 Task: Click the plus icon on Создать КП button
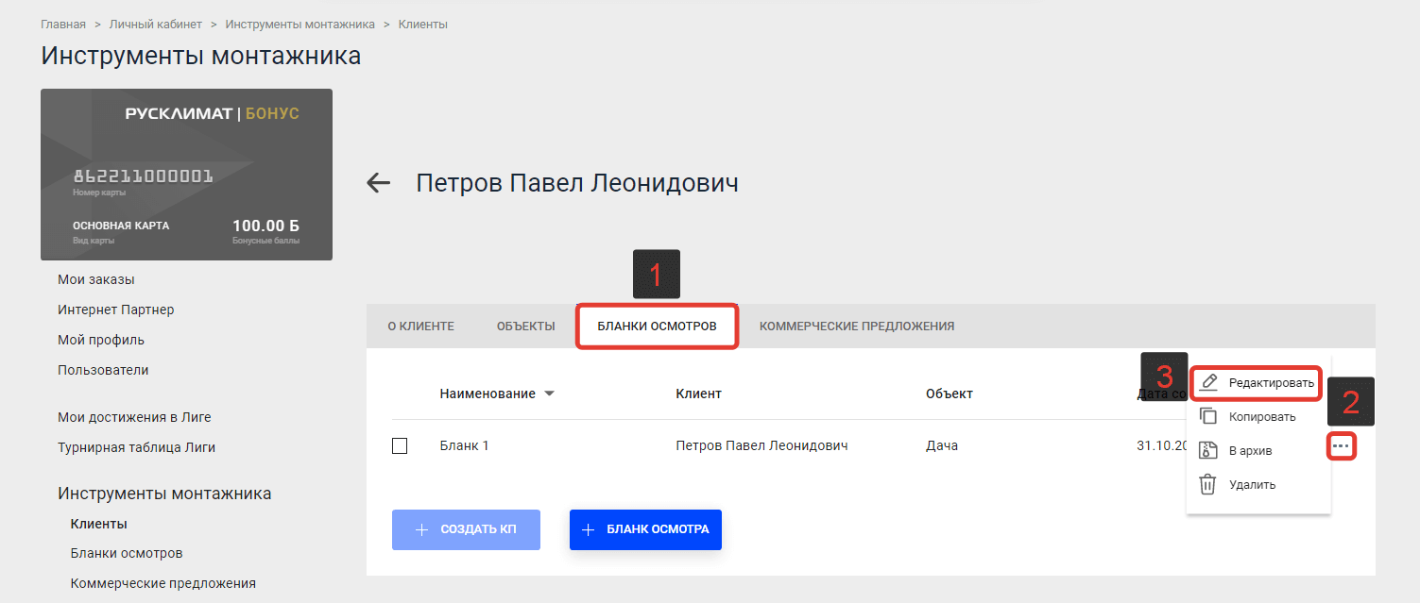tap(421, 529)
